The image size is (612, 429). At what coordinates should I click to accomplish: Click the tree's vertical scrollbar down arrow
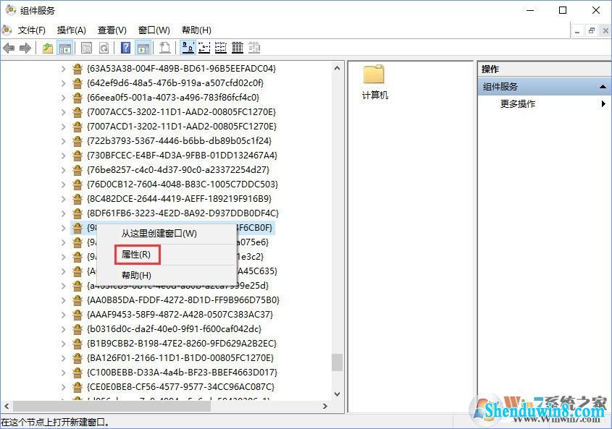pyautogui.click(x=338, y=394)
